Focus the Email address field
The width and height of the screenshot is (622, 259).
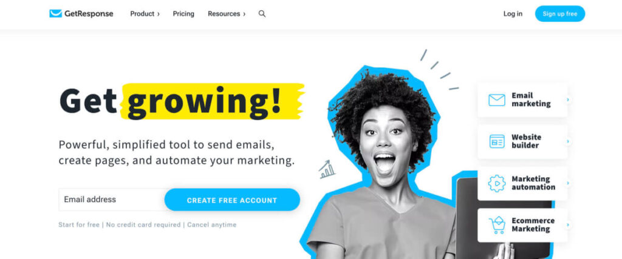pyautogui.click(x=112, y=200)
